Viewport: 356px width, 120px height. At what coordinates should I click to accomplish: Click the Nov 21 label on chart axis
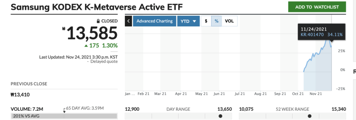pos(316,94)
